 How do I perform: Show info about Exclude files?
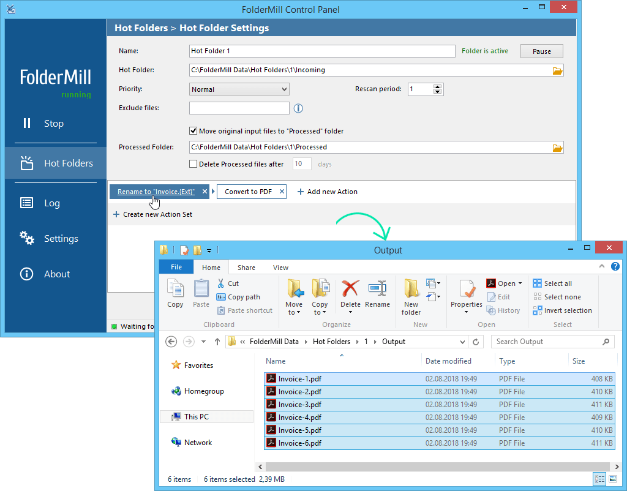(298, 108)
